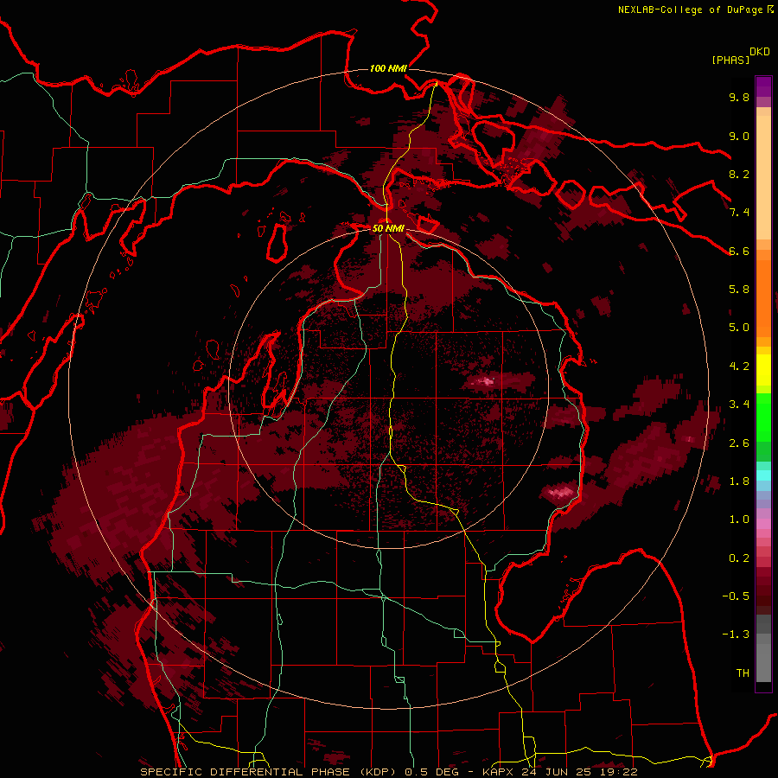Pick the purple top swatch of color bar
This screenshot has height=778, width=778.
click(x=763, y=86)
